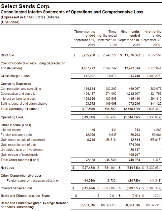Select 'Total Operating Expenses' label

coord(20,109)
